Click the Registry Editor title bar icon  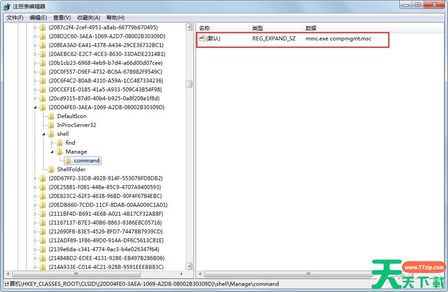click(7, 6)
